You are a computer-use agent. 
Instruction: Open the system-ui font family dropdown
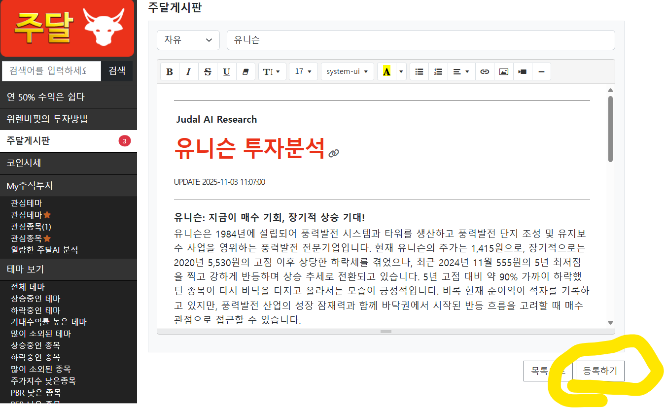click(347, 72)
